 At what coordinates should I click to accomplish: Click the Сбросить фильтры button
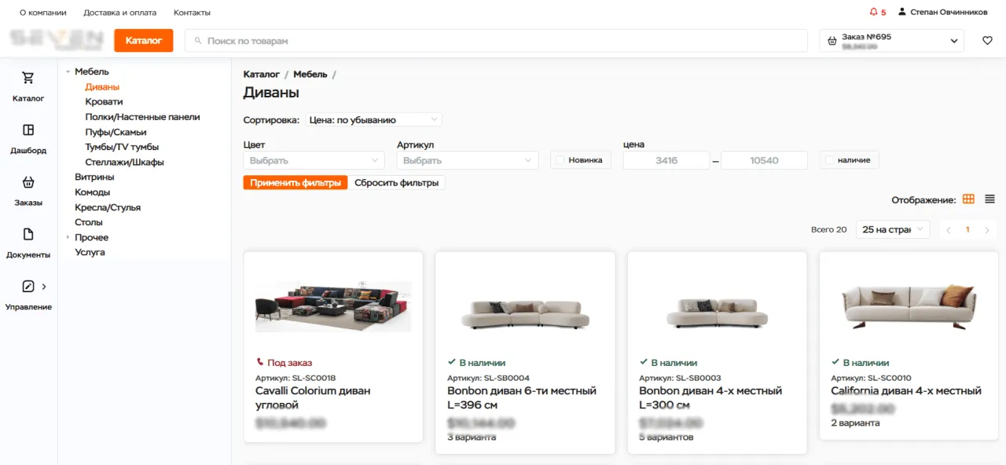tap(397, 183)
